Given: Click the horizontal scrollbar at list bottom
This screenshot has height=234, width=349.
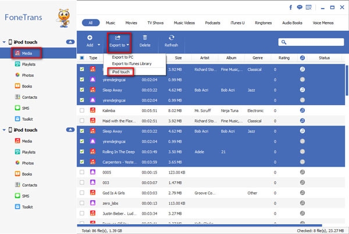Looking at the screenshot, I should pos(200,225).
